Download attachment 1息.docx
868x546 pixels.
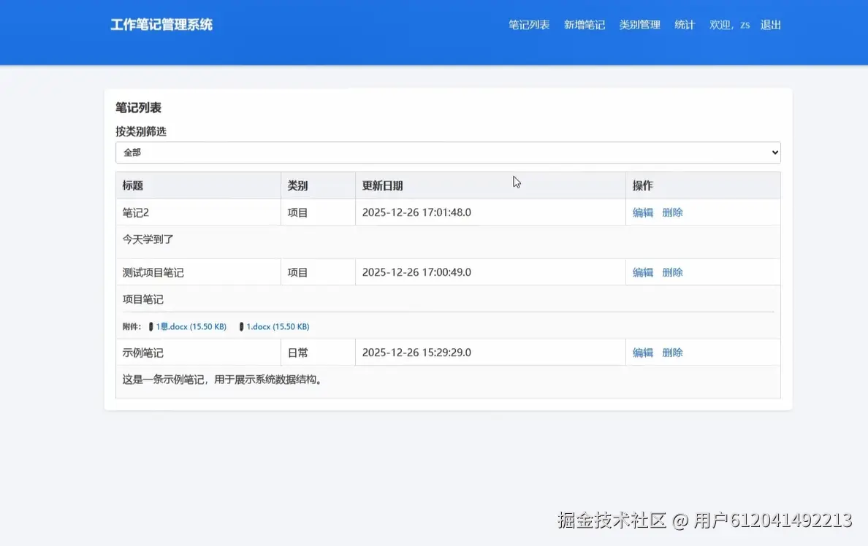191,327
